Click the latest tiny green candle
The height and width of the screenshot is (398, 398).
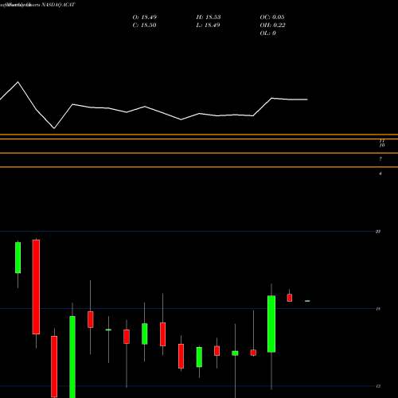[x=307, y=301]
